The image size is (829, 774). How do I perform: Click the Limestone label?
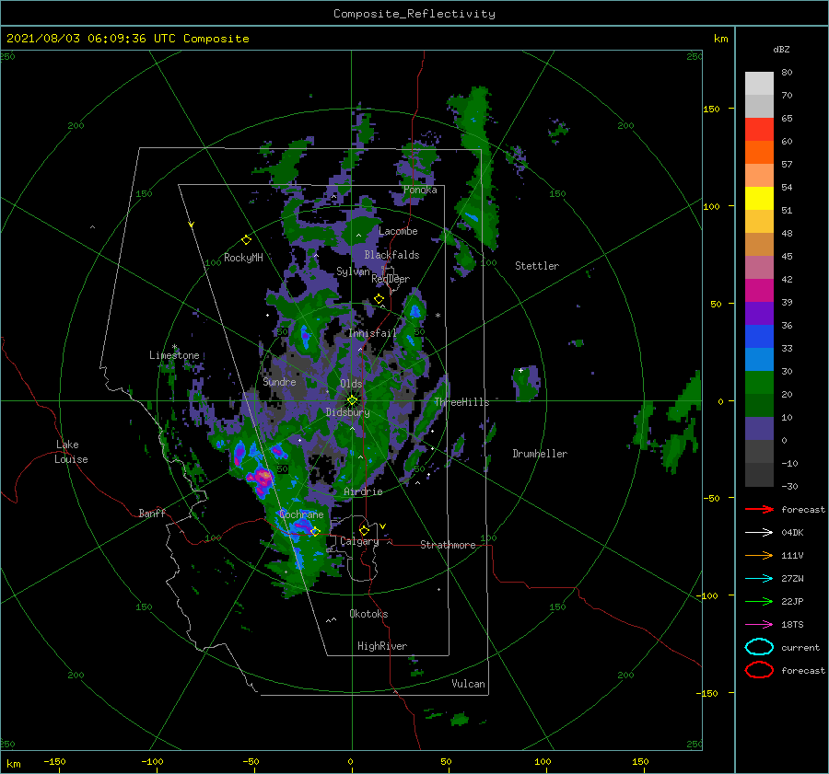[x=174, y=355]
